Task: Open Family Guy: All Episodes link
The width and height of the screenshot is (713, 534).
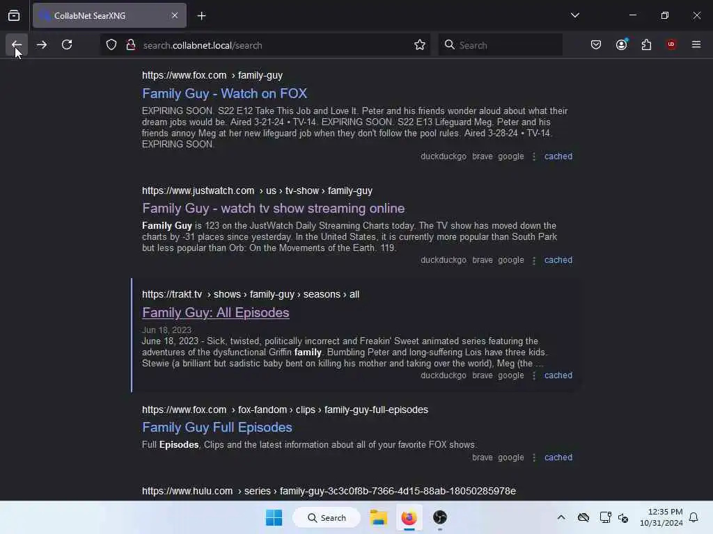Action: (216, 313)
